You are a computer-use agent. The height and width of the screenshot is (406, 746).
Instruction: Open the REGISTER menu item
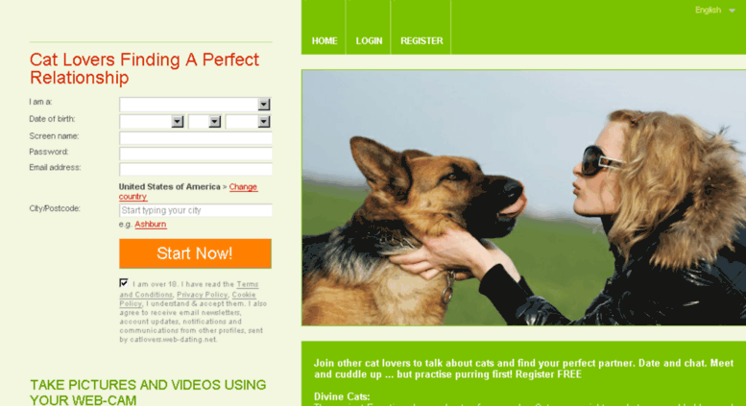coord(421,41)
